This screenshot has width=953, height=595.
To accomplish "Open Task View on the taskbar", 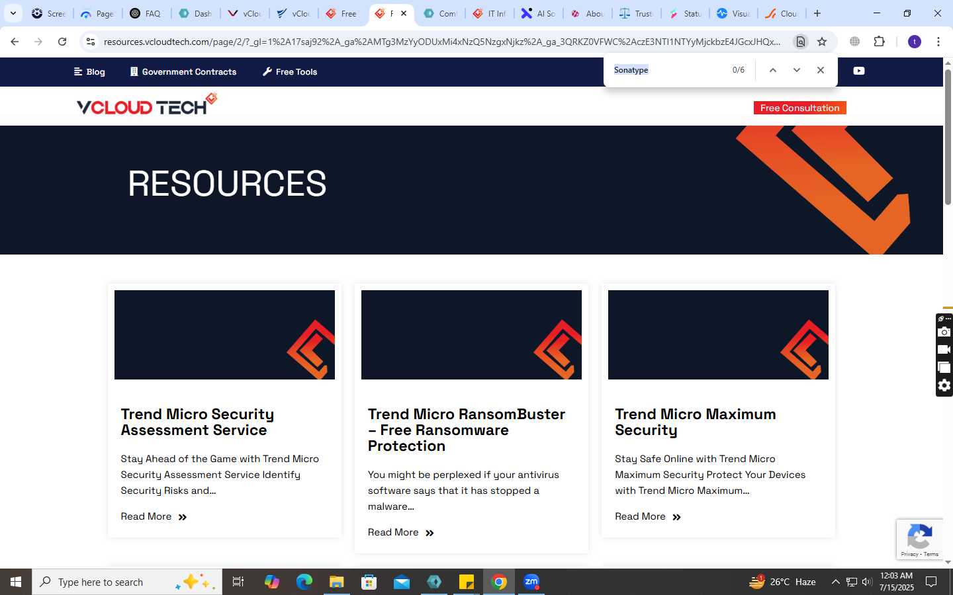I will [x=238, y=582].
